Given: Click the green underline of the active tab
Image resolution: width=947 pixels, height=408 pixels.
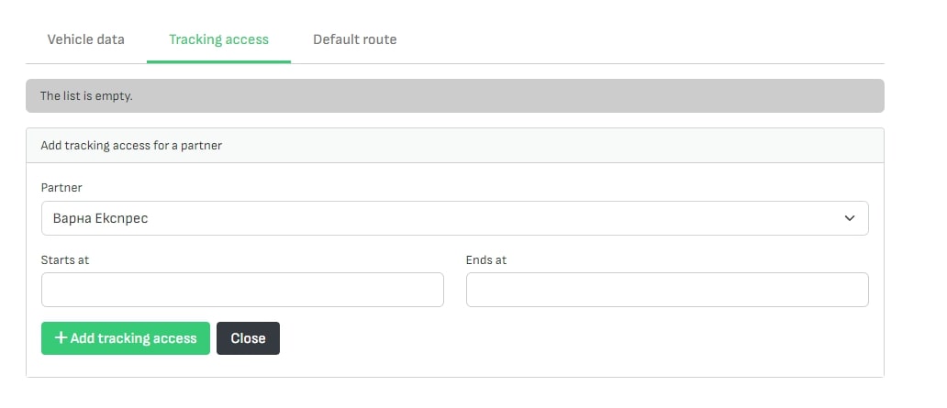Looking at the screenshot, I should [218, 61].
